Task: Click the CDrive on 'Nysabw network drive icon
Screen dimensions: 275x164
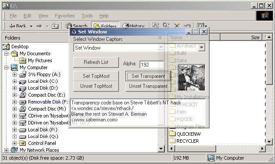Action: [23, 116]
